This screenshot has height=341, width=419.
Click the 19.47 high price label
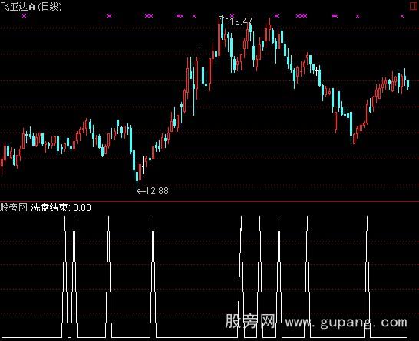click(x=241, y=21)
